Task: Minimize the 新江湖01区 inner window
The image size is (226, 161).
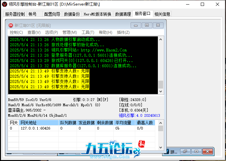Action: coord(136,25)
